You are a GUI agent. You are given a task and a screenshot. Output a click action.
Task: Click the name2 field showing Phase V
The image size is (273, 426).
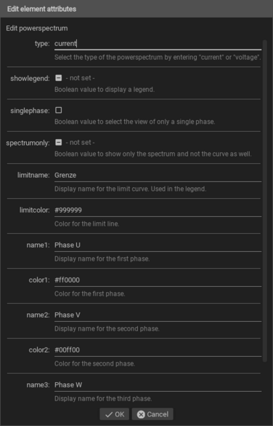158,315
